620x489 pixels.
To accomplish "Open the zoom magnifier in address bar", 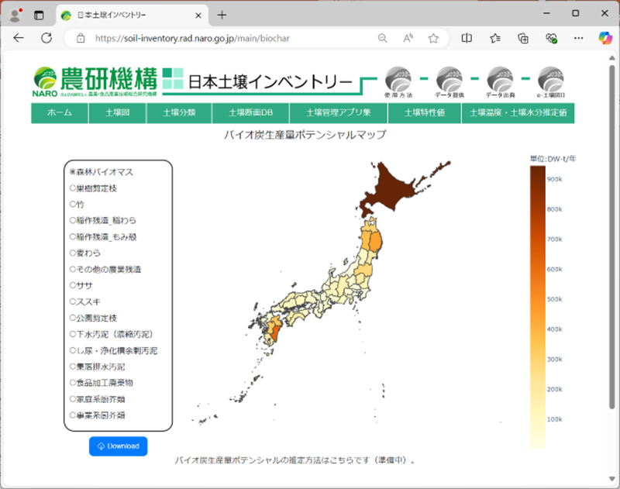I will 382,38.
